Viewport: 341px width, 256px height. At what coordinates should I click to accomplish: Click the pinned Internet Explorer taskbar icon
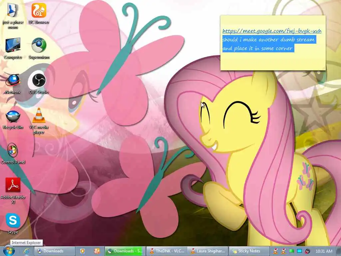[26, 251]
